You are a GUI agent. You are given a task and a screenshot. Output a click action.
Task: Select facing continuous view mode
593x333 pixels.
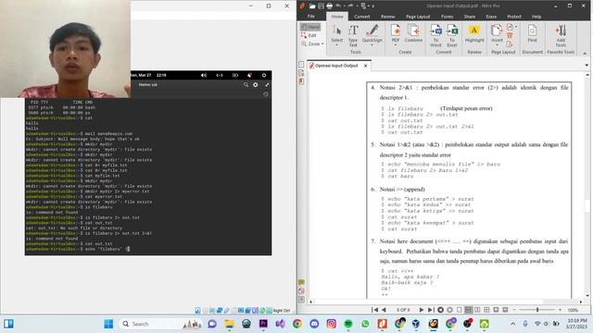[486, 310]
